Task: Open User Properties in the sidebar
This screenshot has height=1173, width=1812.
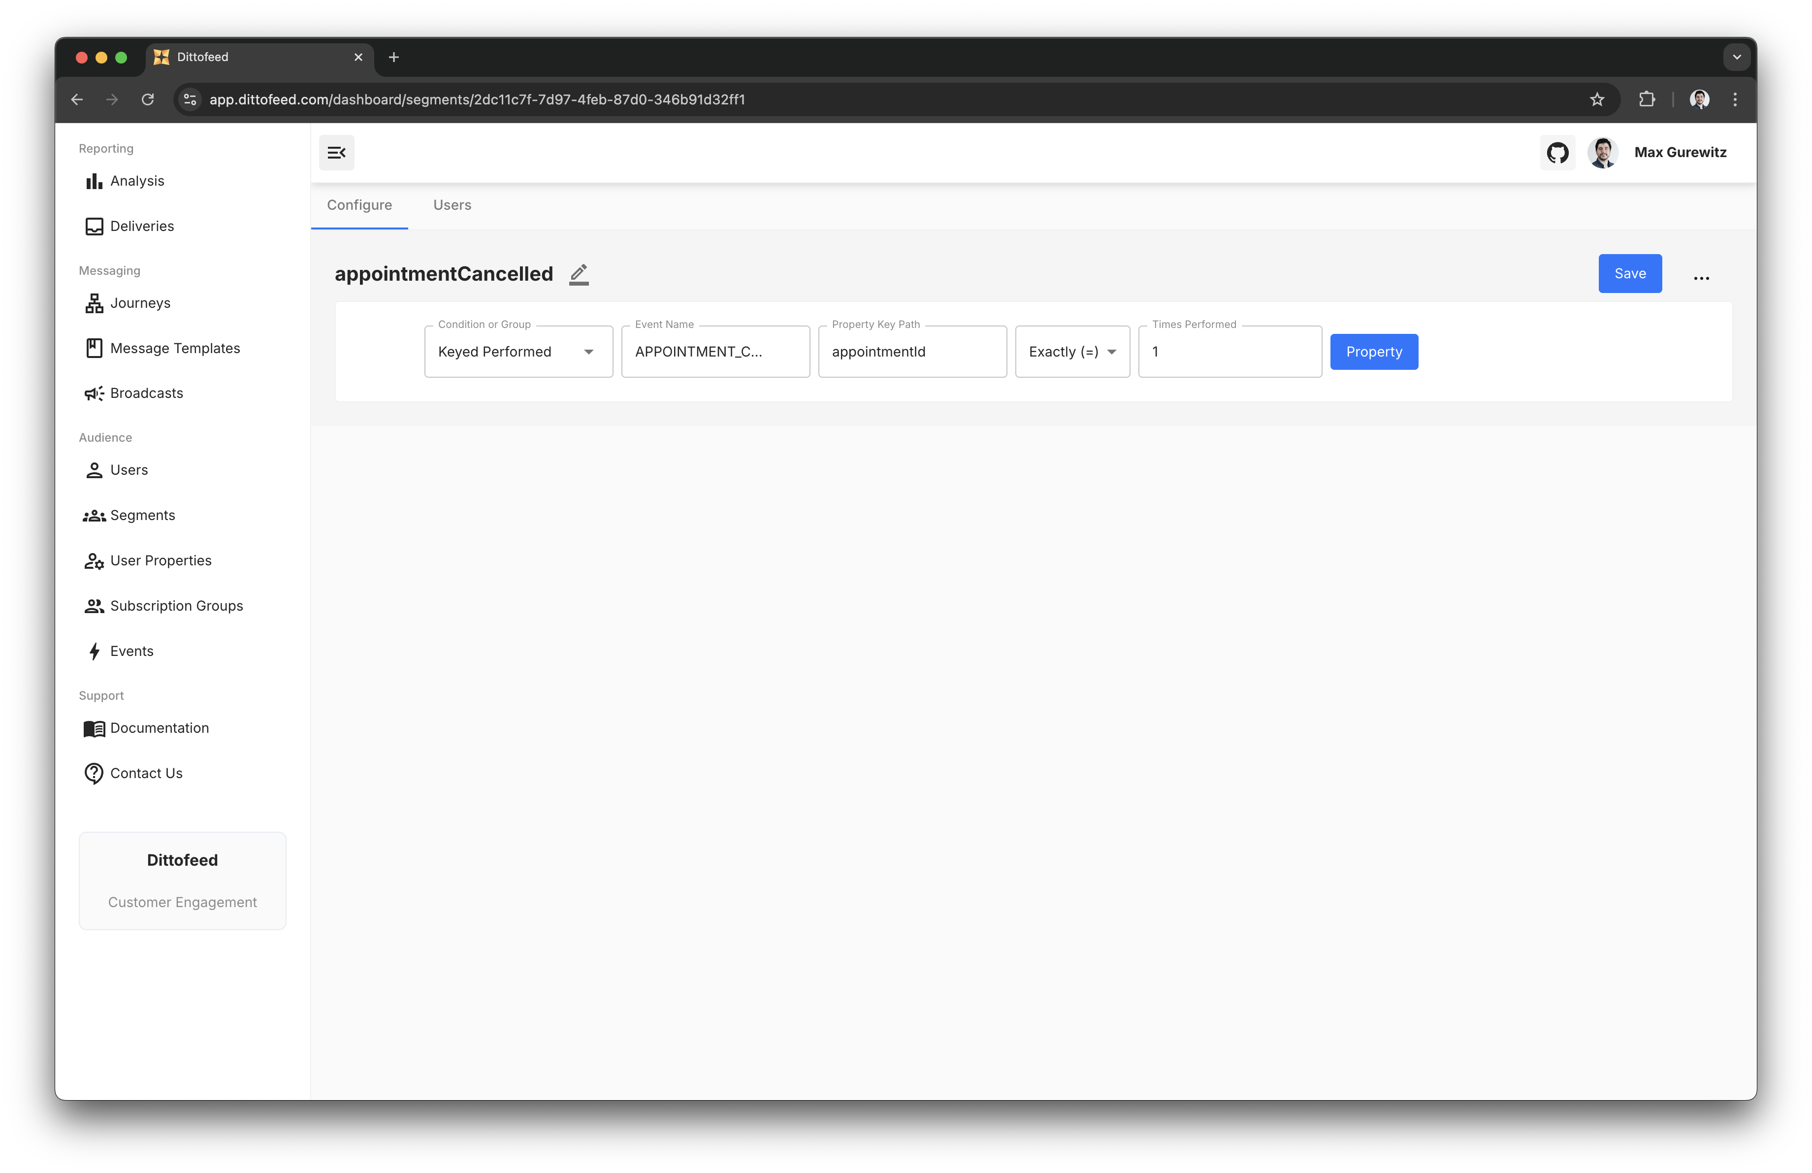Action: tap(161, 561)
